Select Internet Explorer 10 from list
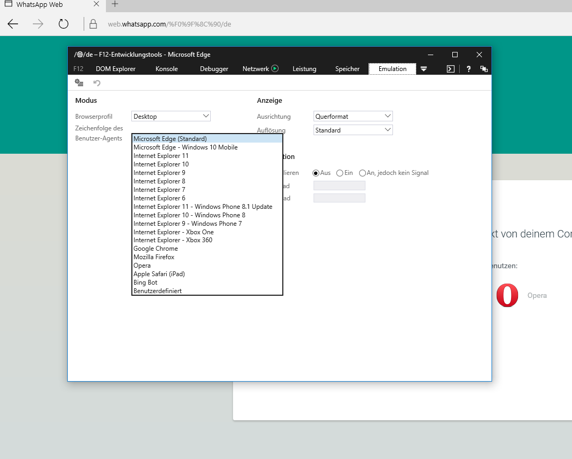The image size is (572, 459). pos(207,164)
